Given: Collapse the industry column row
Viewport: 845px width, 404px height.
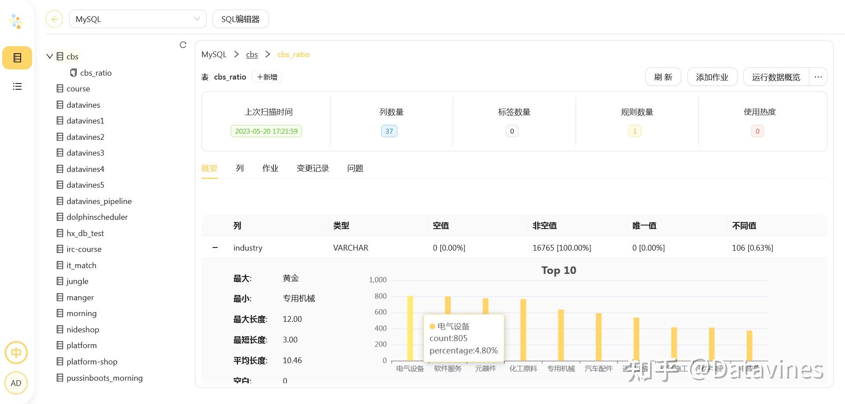Looking at the screenshot, I should coord(215,247).
